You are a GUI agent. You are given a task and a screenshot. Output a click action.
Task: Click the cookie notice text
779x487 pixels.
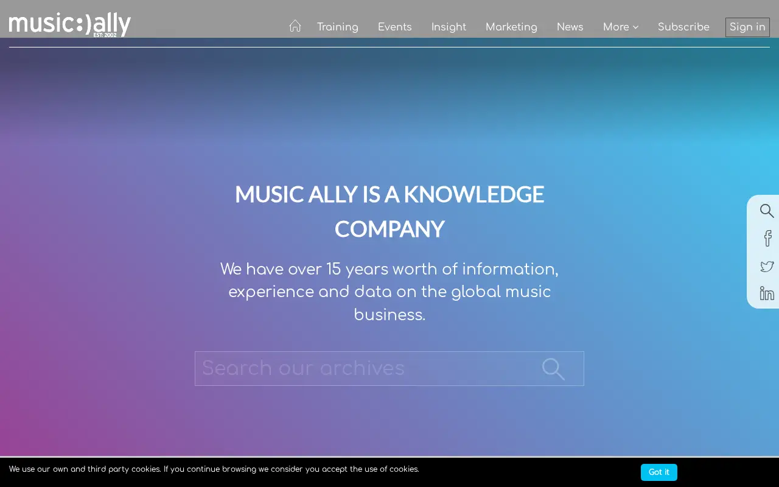214,469
